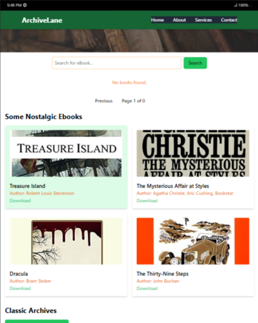Viewport: 258px width, 323px height.
Task: Select Contact in the navigation bar
Action: [x=229, y=20]
